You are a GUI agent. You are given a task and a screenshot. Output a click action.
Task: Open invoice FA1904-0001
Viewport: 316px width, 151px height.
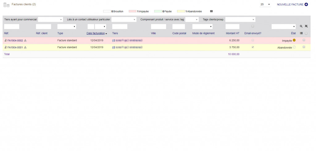(15, 48)
